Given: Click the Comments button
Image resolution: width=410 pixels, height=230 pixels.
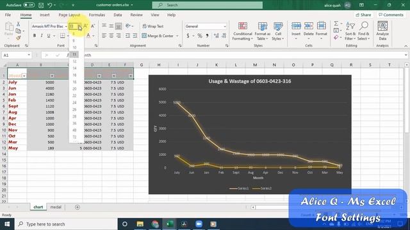Looking at the screenshot, I should coord(391,15).
